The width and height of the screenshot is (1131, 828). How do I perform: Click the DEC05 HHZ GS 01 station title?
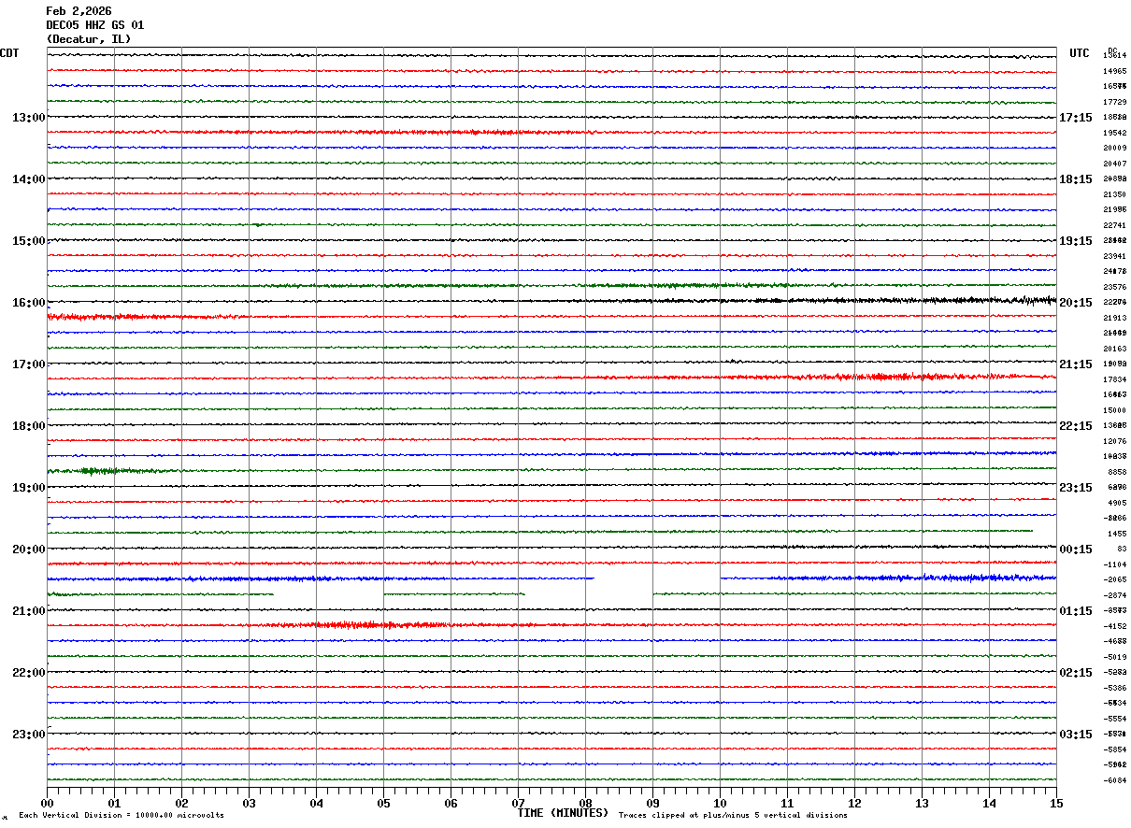94,25
